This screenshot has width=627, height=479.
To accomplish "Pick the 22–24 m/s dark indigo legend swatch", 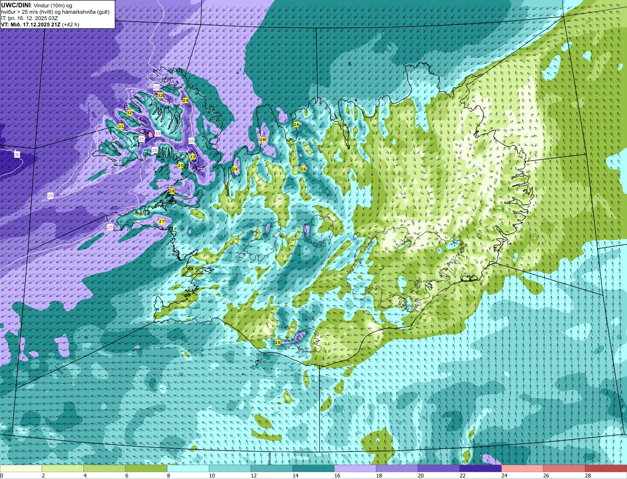I will pos(481,469).
